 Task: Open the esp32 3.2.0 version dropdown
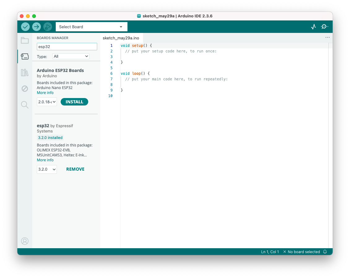47,169
